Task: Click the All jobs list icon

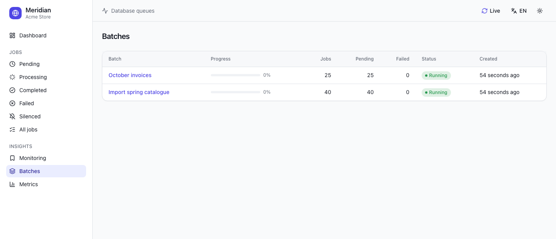Action: click(x=12, y=130)
